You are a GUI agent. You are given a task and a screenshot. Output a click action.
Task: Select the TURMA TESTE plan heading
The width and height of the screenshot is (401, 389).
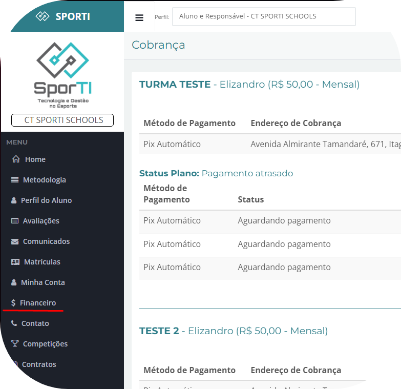pos(175,85)
